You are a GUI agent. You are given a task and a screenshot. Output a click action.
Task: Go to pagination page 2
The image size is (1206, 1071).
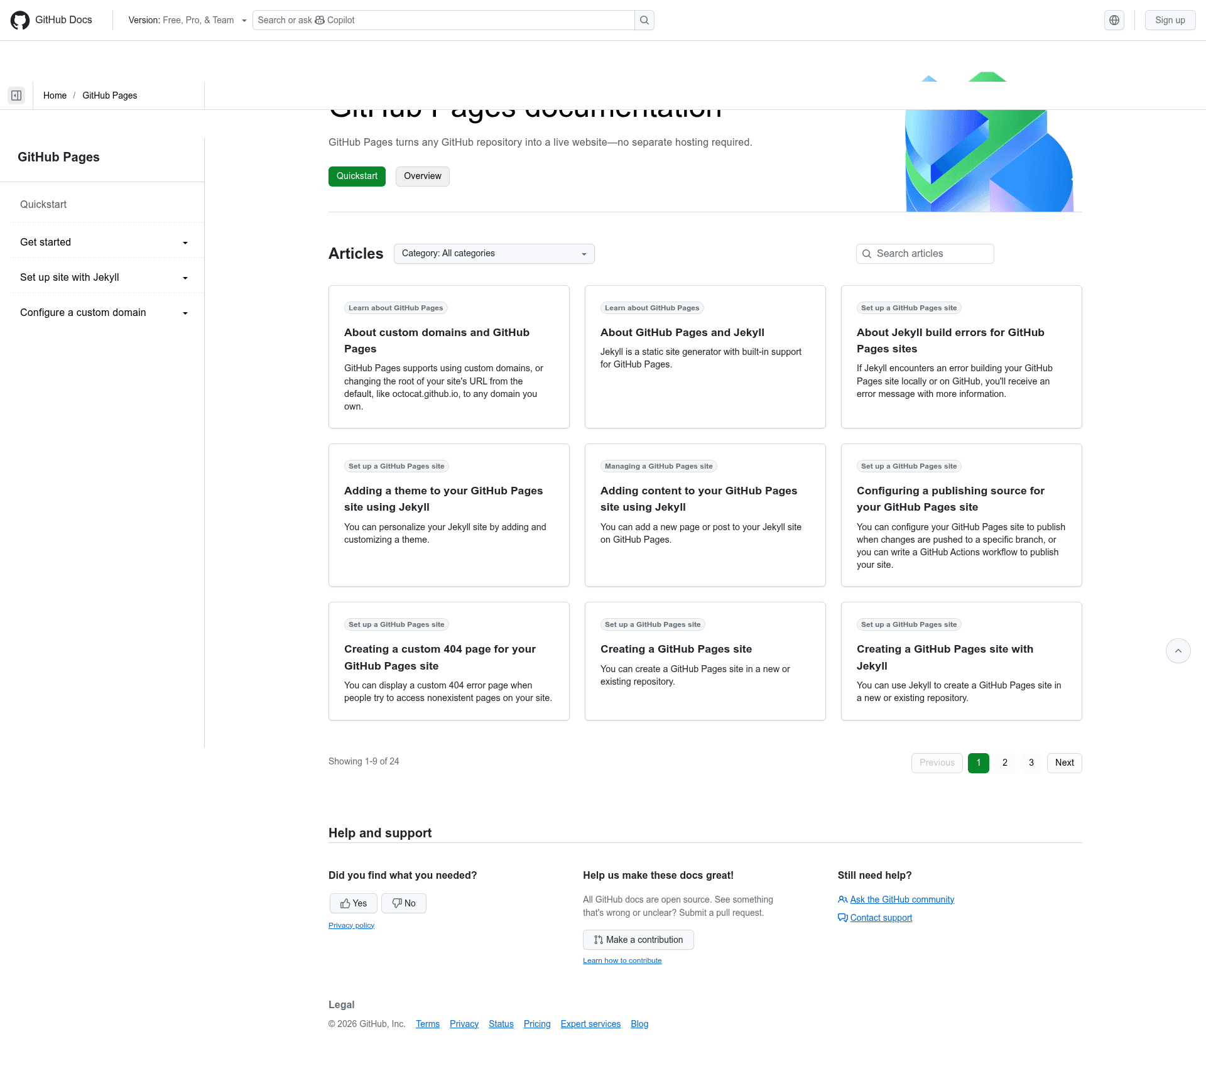click(x=1005, y=763)
